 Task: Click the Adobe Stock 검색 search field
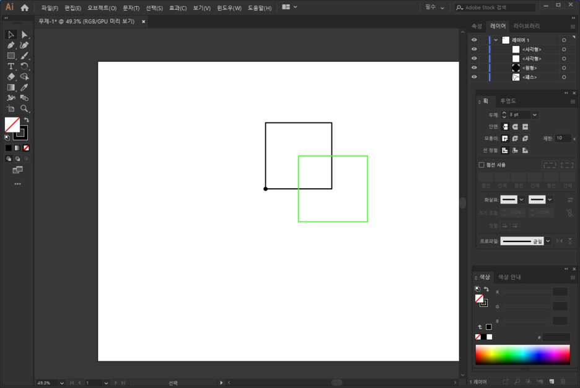[x=494, y=7]
